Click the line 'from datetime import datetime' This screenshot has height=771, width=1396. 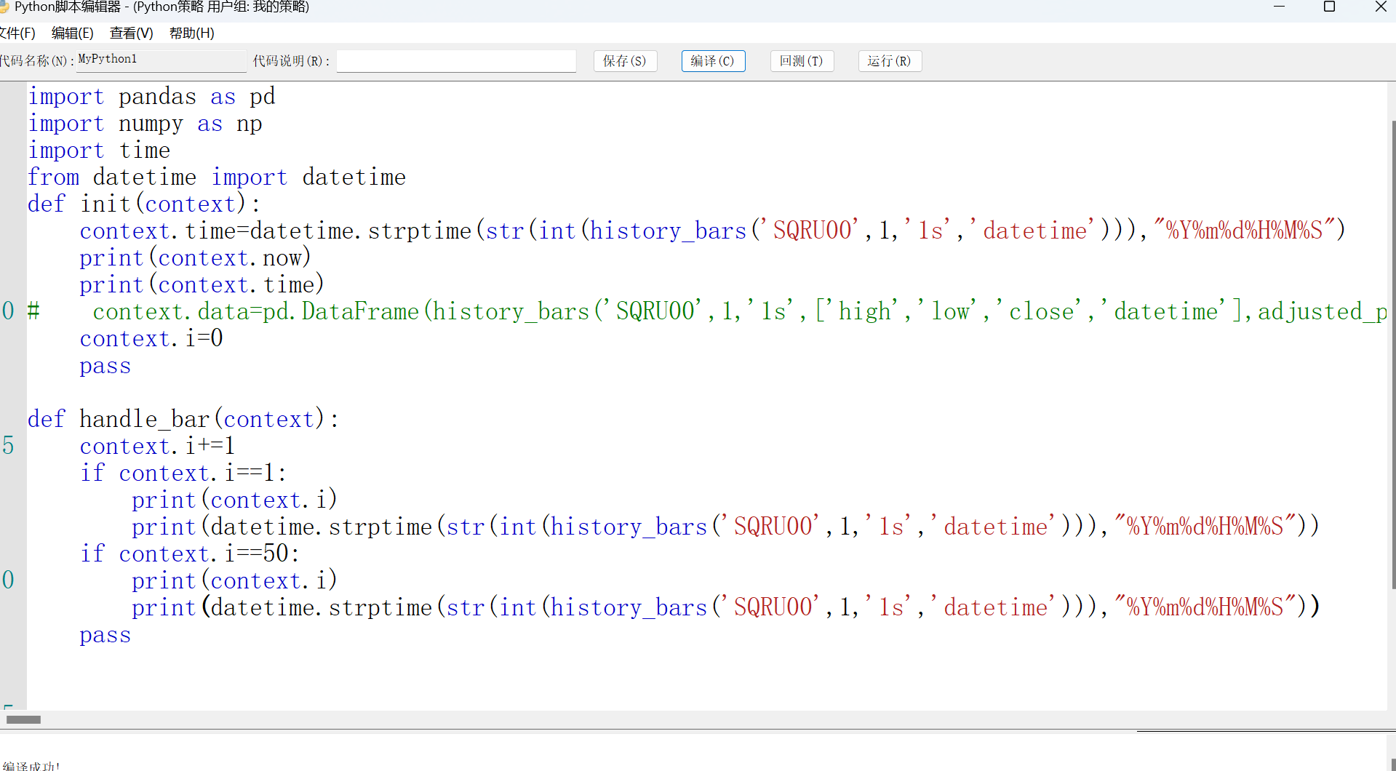pos(217,177)
